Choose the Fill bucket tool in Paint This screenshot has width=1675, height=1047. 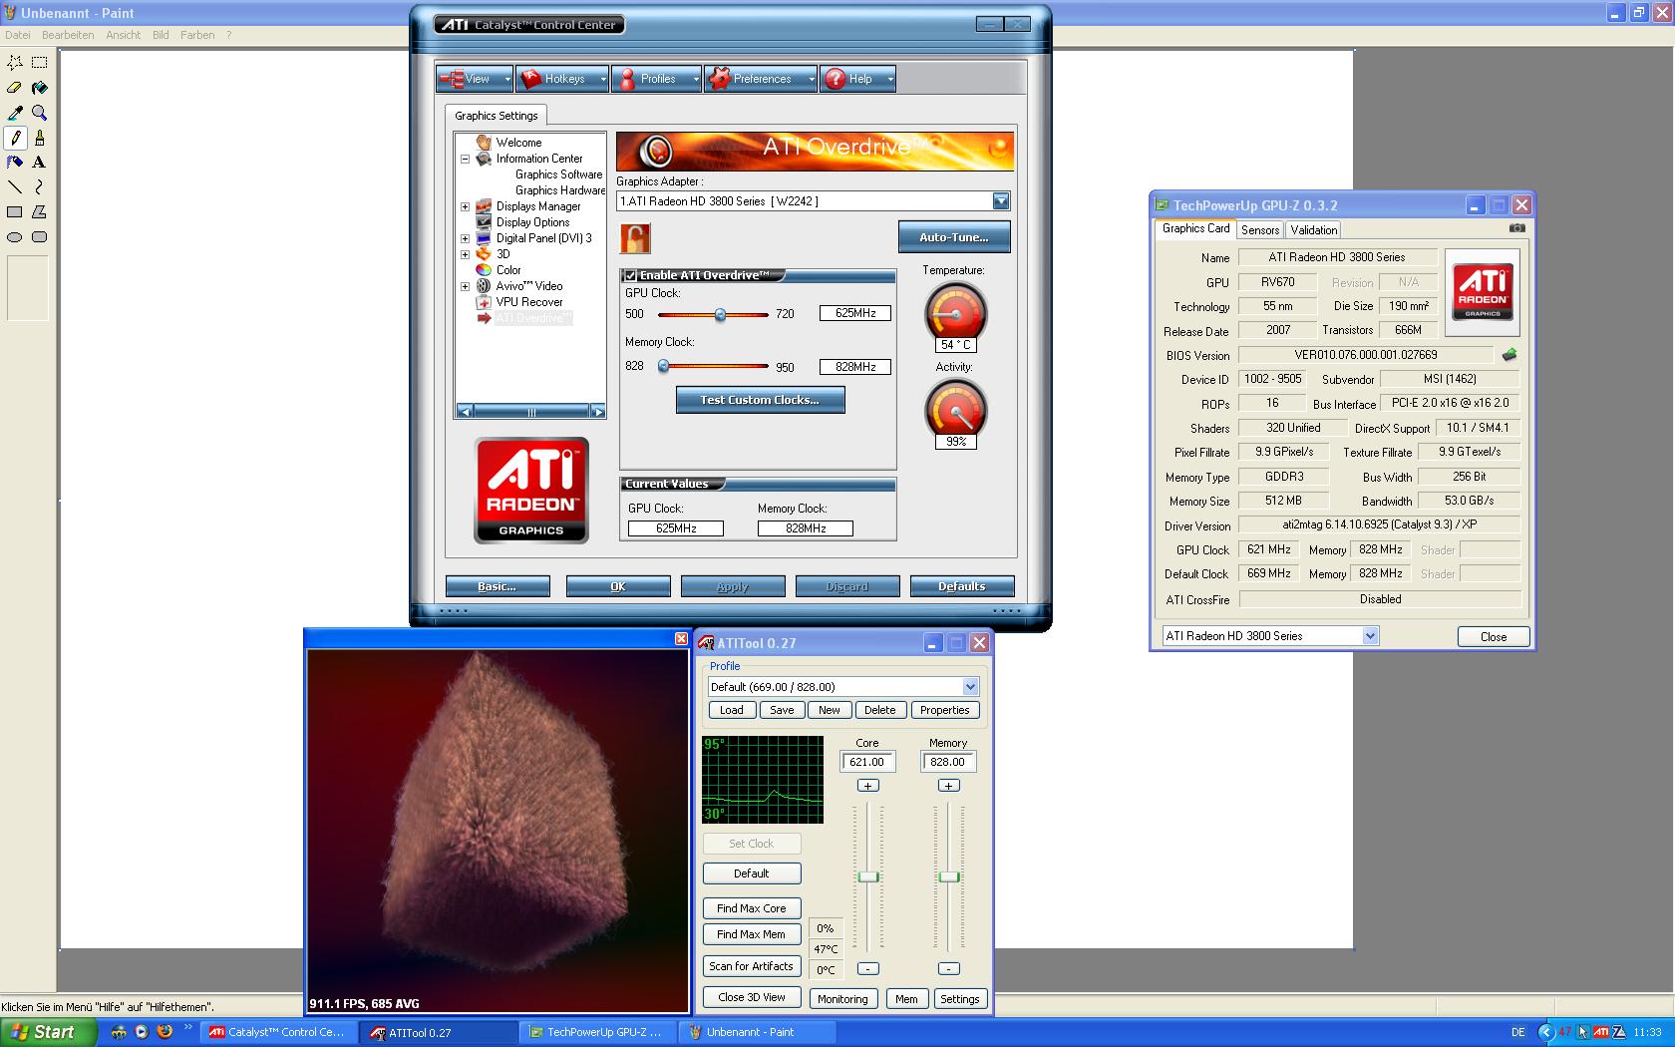pyautogui.click(x=40, y=88)
